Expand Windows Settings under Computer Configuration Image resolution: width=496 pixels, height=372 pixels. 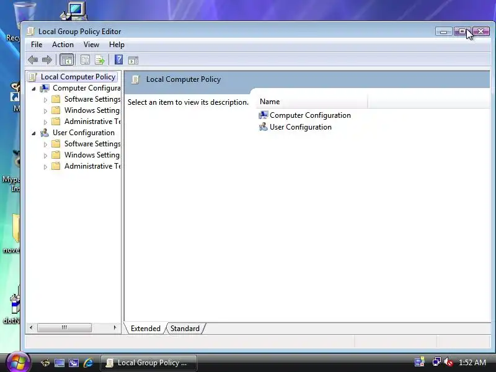[45, 111]
